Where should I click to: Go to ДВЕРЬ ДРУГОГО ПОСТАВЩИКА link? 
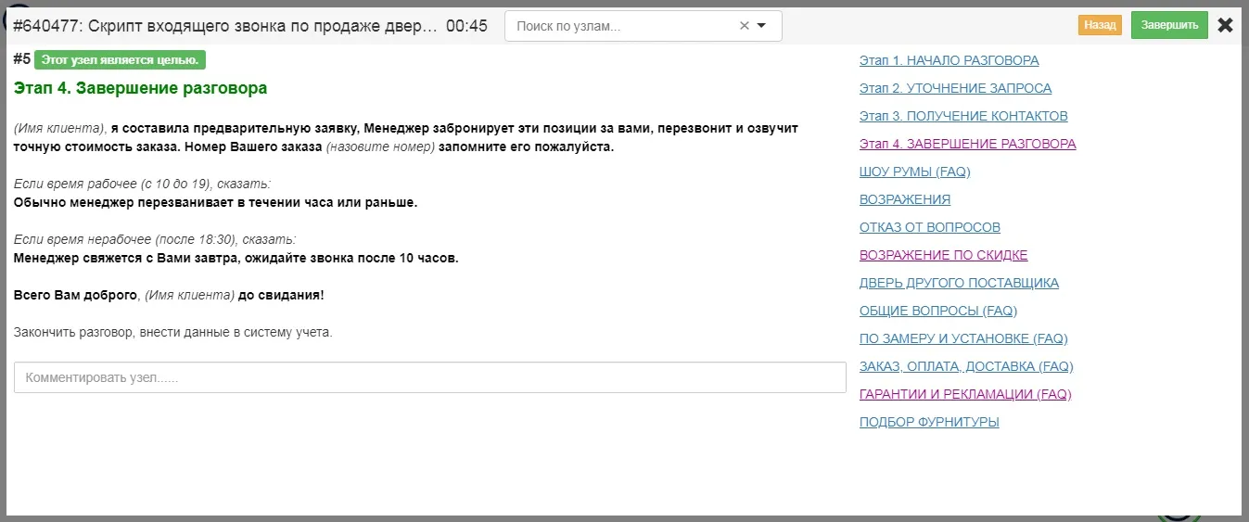coord(959,283)
